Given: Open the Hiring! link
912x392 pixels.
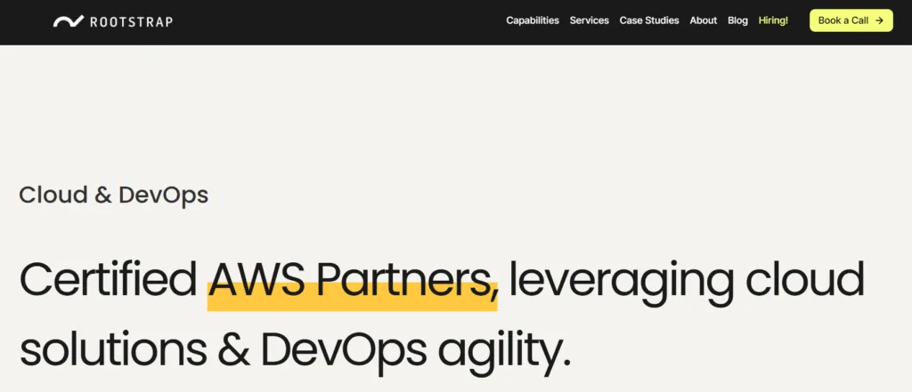Looking at the screenshot, I should coord(773,20).
